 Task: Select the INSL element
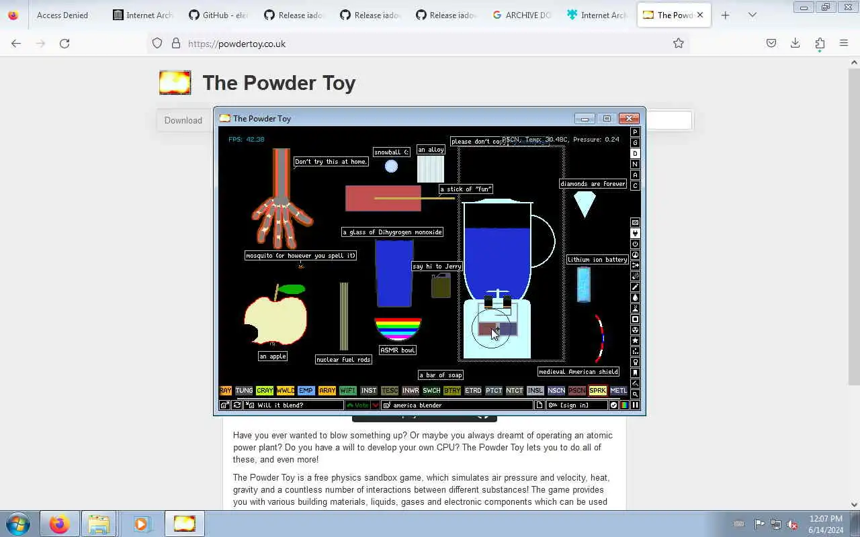[535, 391]
